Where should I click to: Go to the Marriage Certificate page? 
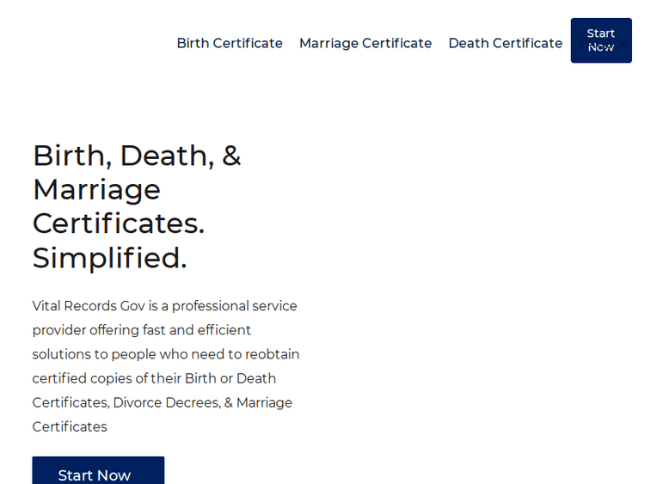click(x=365, y=43)
